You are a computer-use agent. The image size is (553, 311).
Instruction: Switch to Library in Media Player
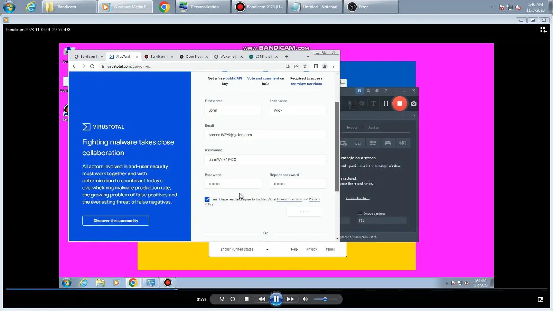coord(543,30)
